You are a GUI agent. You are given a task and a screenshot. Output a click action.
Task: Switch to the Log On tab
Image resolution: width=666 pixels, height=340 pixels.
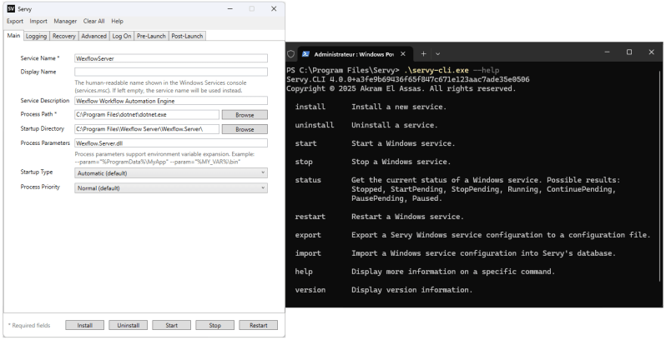pos(122,36)
